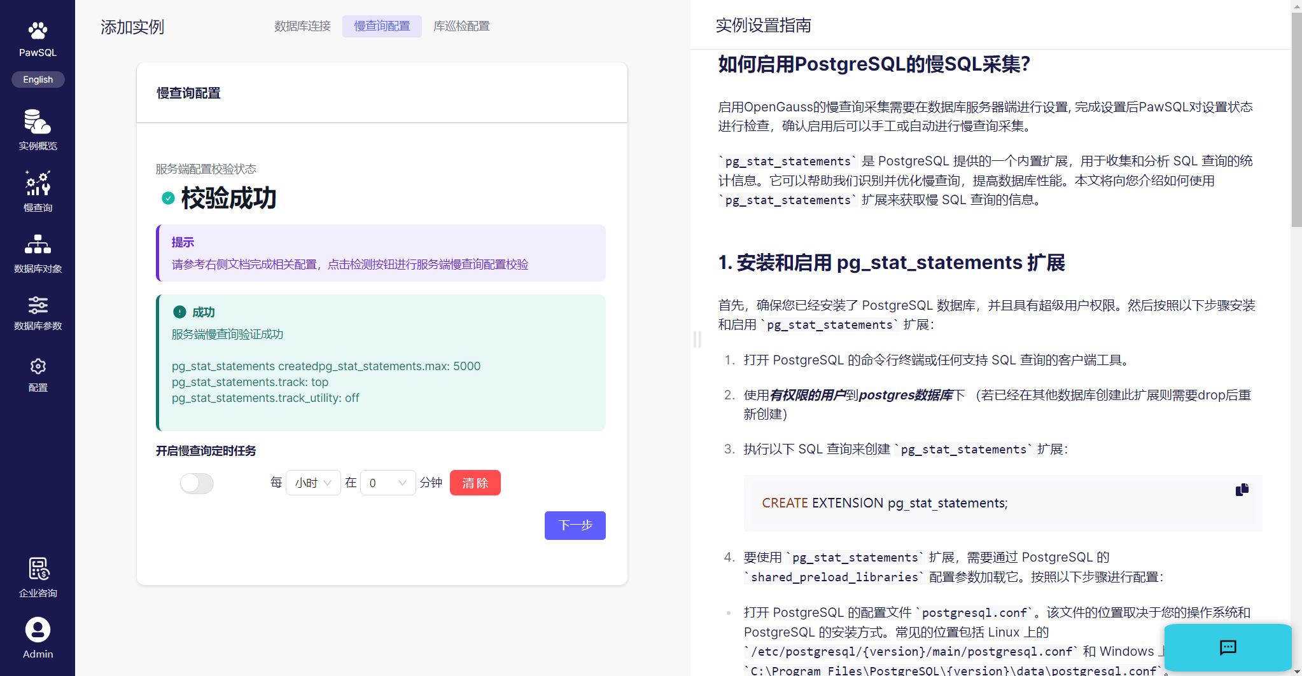Click the panel divider resize handle

coord(697,339)
